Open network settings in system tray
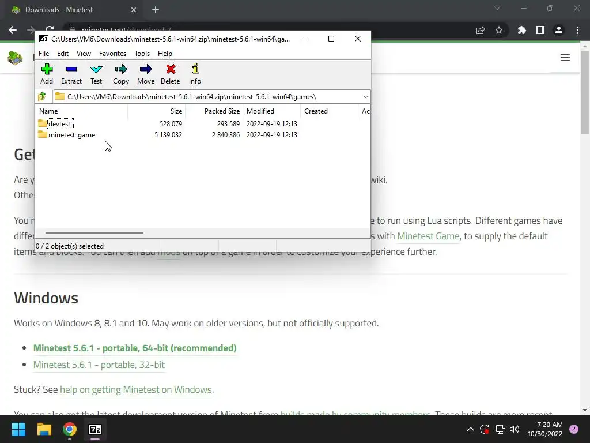The width and height of the screenshot is (590, 443). [500, 429]
